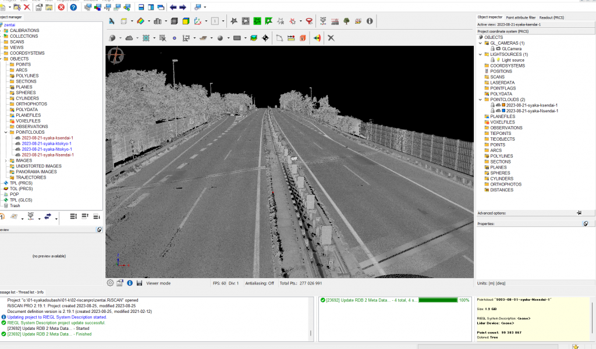Click the compass orientation icon in the 3D view

[x=116, y=56]
